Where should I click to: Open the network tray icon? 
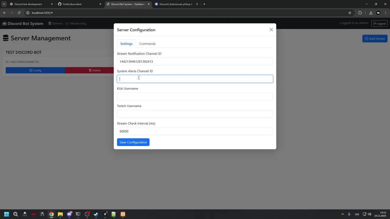click(365, 214)
